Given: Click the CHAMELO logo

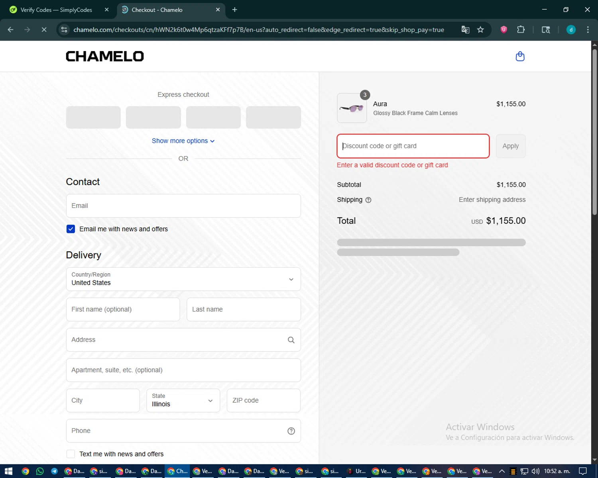Looking at the screenshot, I should click(x=105, y=56).
